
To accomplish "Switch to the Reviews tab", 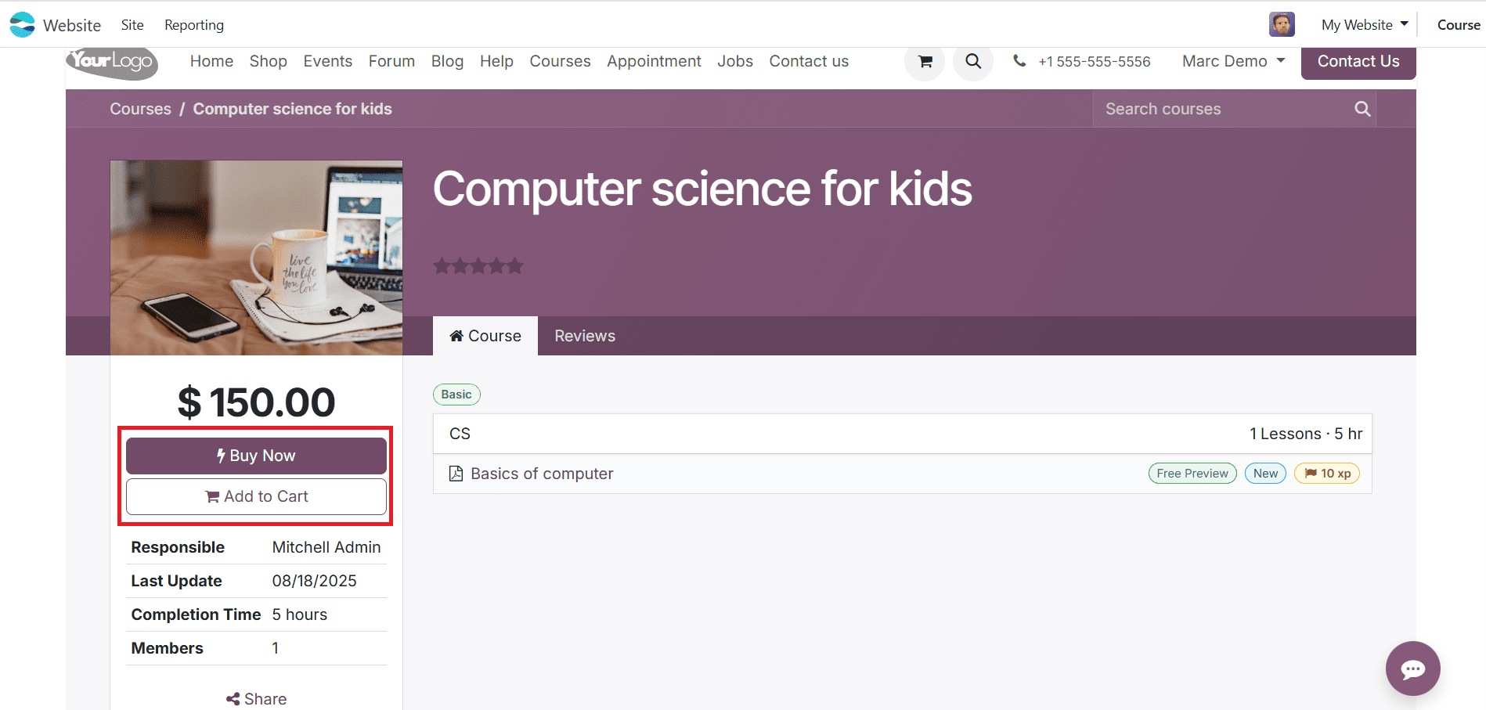I will 585,336.
